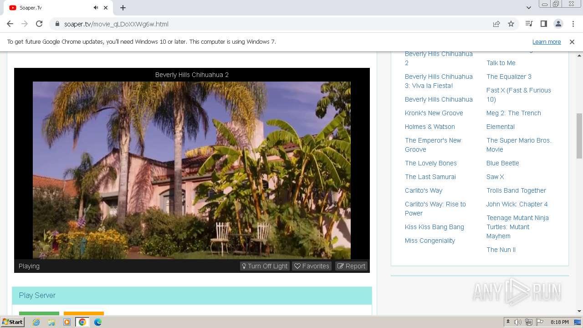Open The Super Mario Bros. Movie link
The height and width of the screenshot is (328, 583).
519,145
